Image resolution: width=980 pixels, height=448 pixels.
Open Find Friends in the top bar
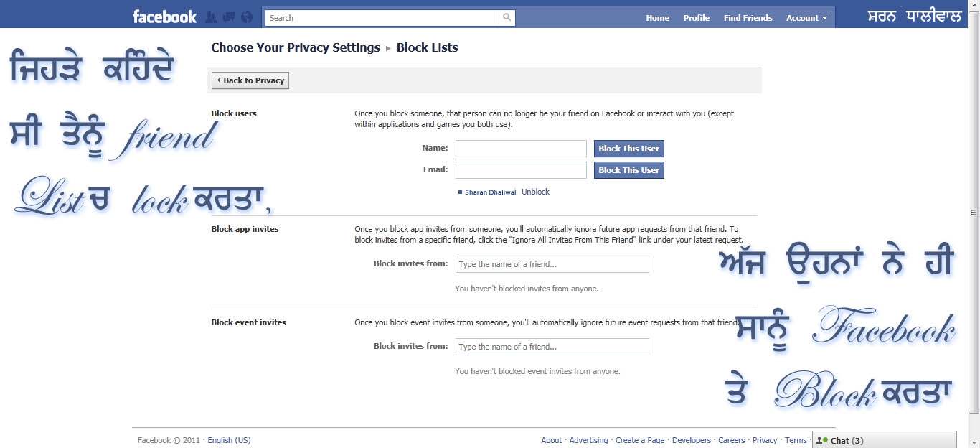tap(748, 18)
